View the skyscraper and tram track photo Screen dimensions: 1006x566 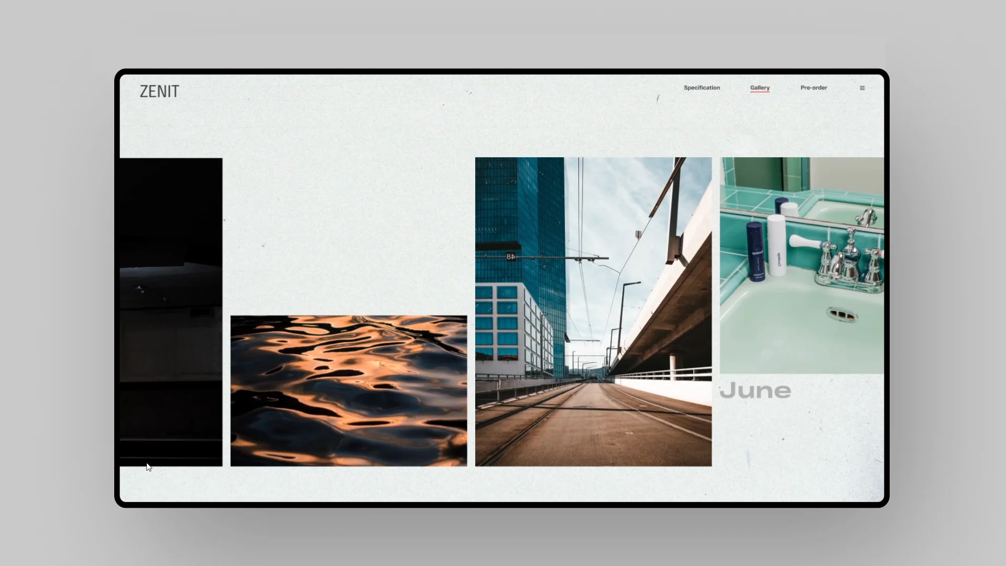click(593, 312)
